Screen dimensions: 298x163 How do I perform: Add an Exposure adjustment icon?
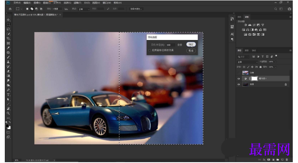click(258, 25)
